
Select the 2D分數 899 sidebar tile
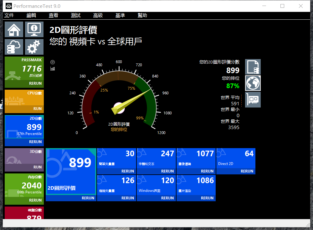(24, 127)
